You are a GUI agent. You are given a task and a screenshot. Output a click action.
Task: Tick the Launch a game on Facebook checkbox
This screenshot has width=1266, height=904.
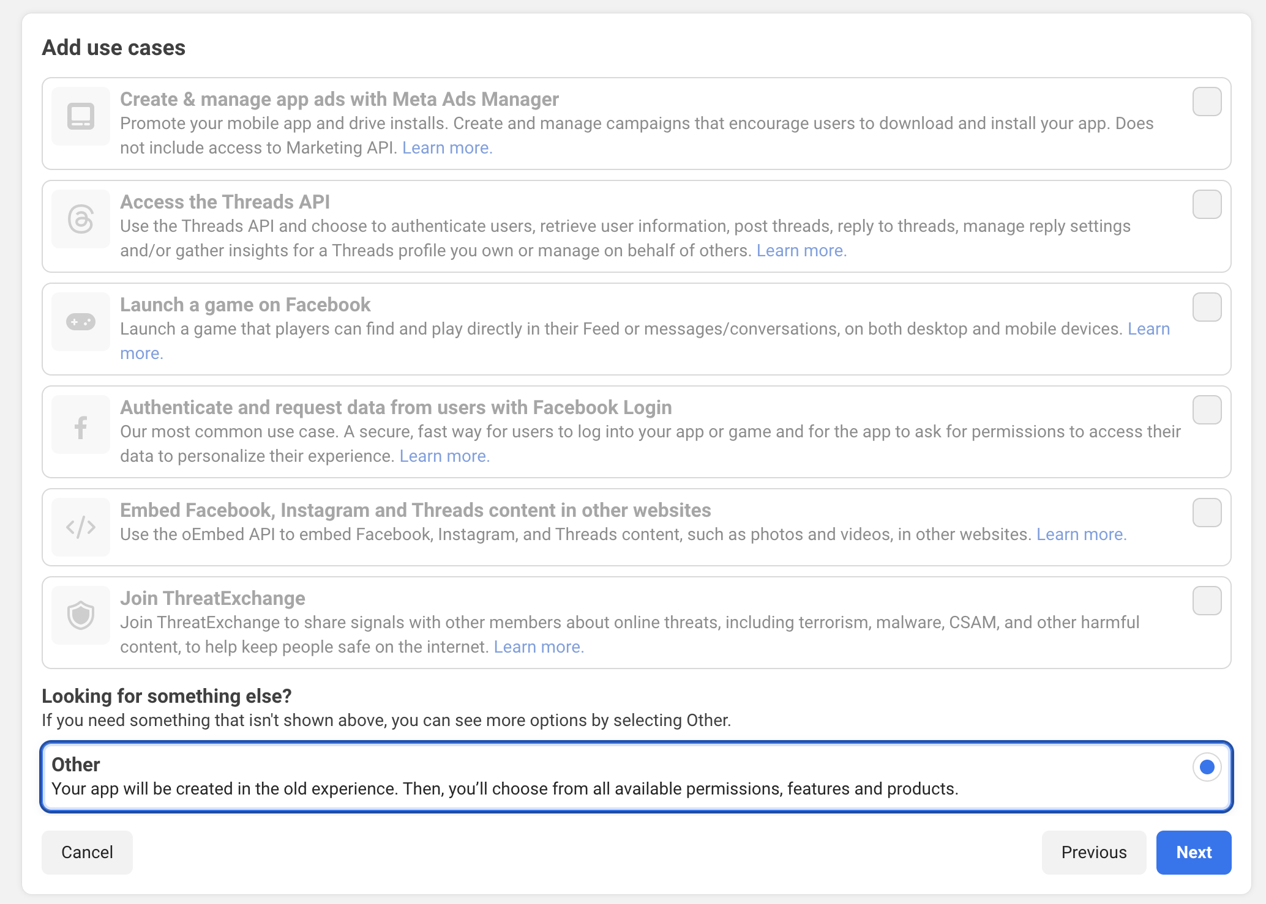tap(1207, 307)
